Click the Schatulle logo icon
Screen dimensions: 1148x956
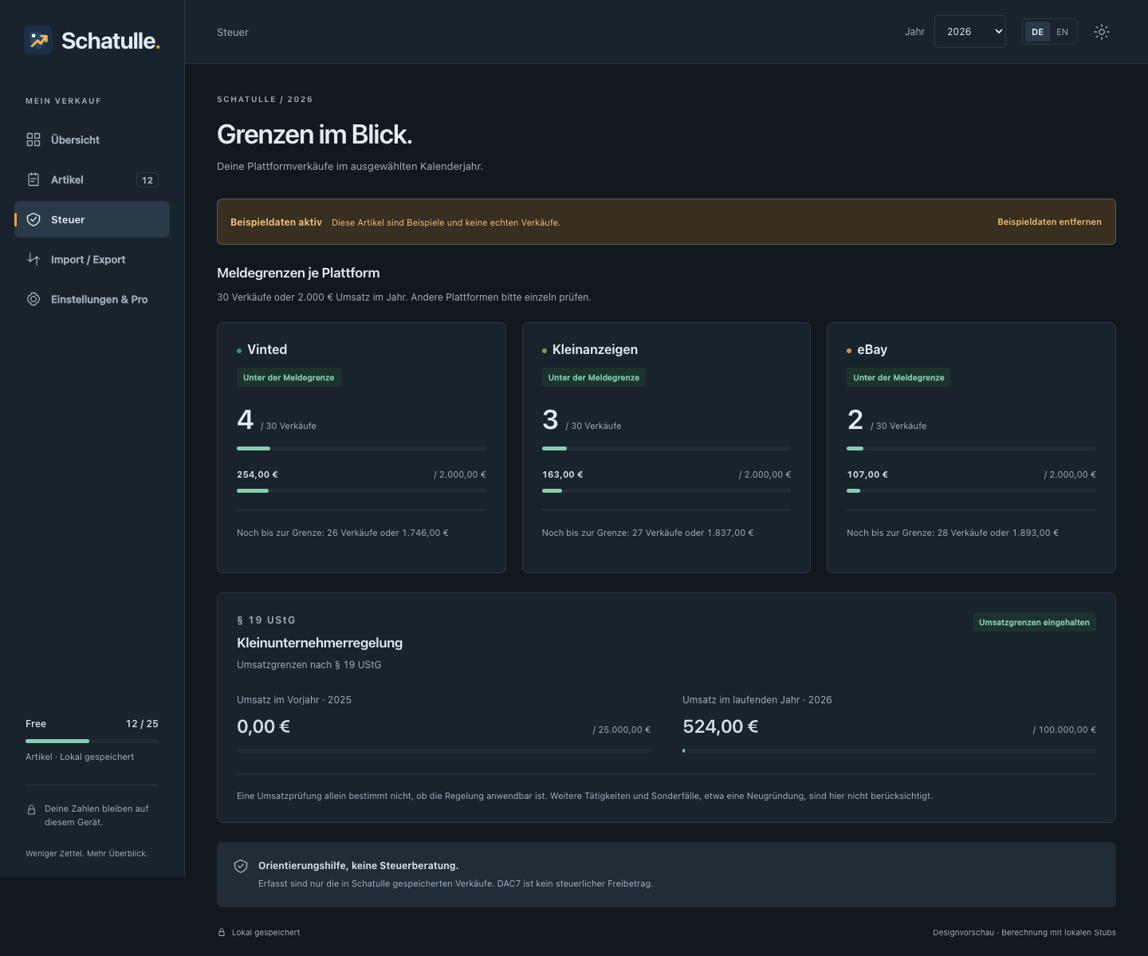click(x=38, y=40)
